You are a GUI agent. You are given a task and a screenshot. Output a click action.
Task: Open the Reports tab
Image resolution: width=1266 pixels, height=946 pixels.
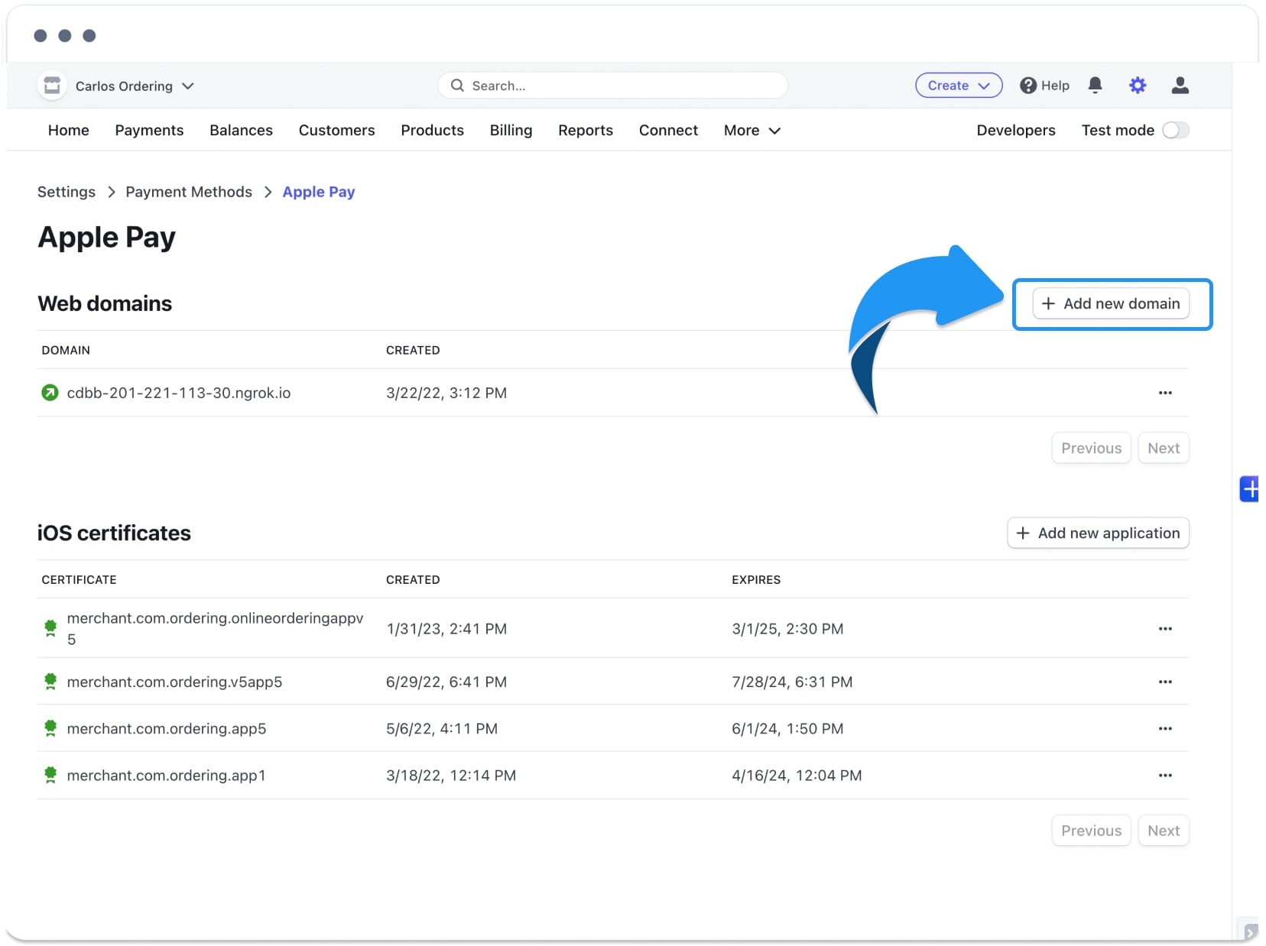tap(586, 131)
